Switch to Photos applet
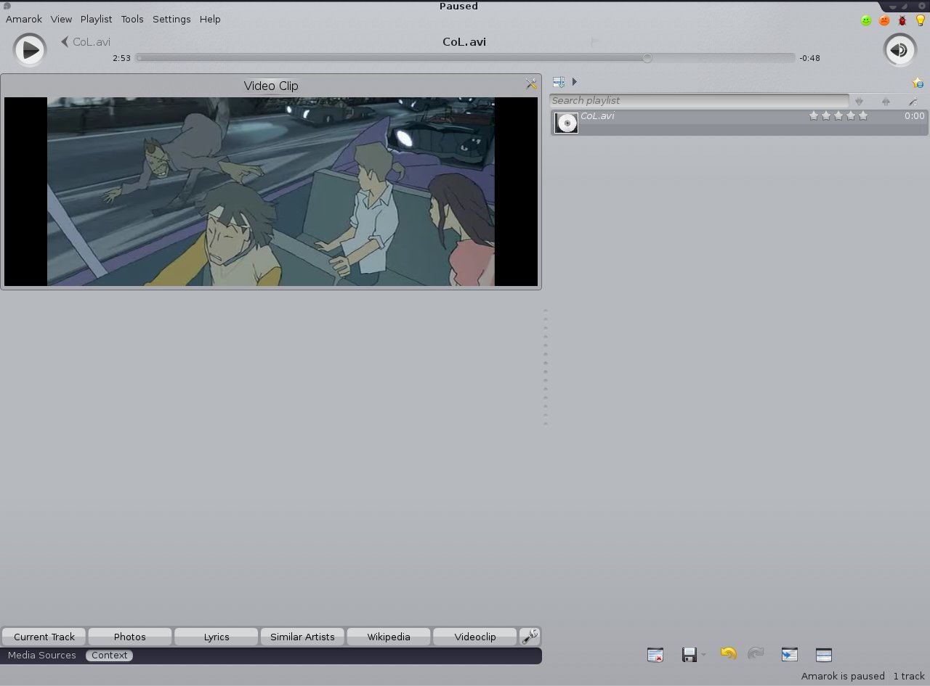This screenshot has width=930, height=686. coord(130,637)
